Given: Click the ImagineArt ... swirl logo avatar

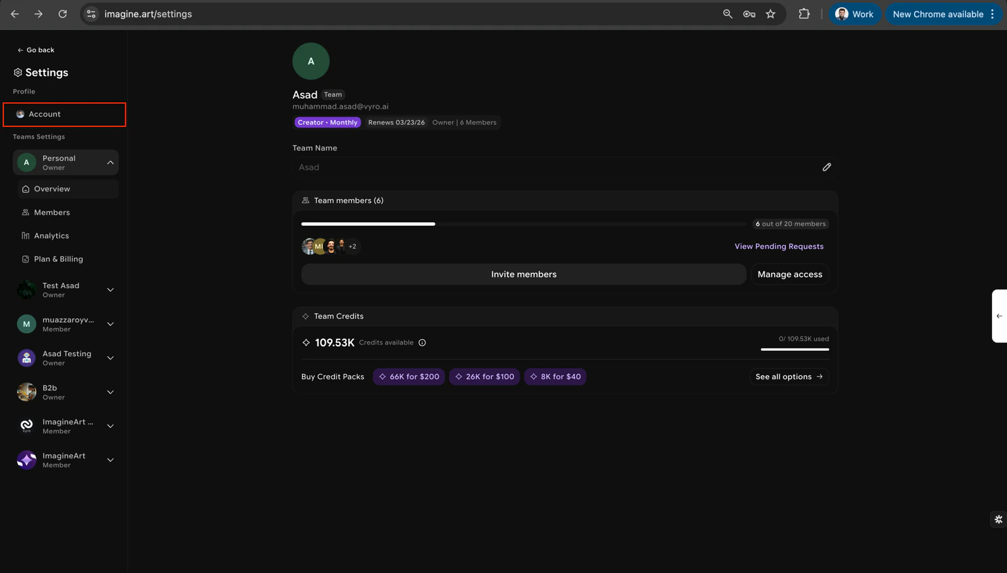Looking at the screenshot, I should (26, 426).
